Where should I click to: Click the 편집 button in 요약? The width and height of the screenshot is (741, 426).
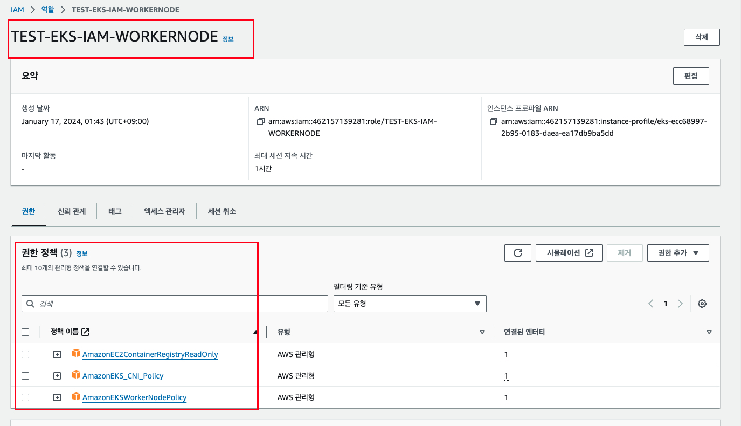[691, 76]
